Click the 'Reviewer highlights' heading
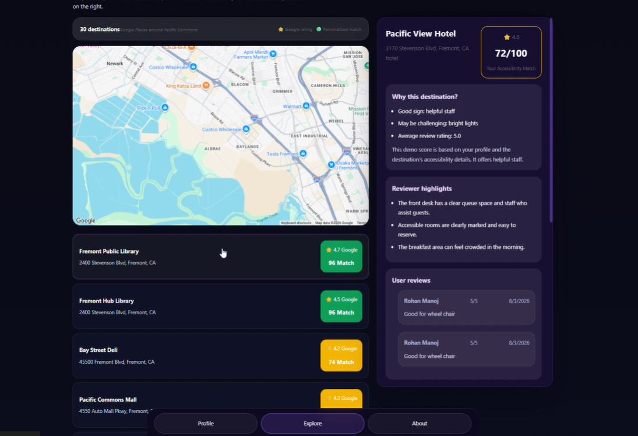 tap(421, 188)
